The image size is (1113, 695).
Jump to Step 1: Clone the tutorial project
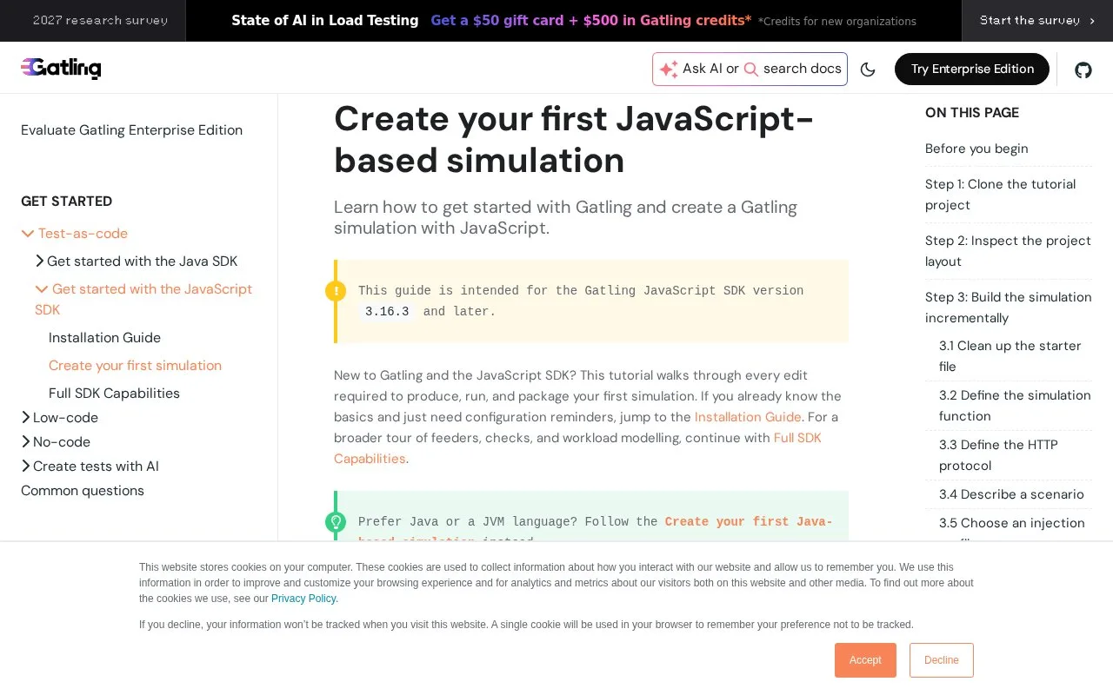[x=1000, y=195]
